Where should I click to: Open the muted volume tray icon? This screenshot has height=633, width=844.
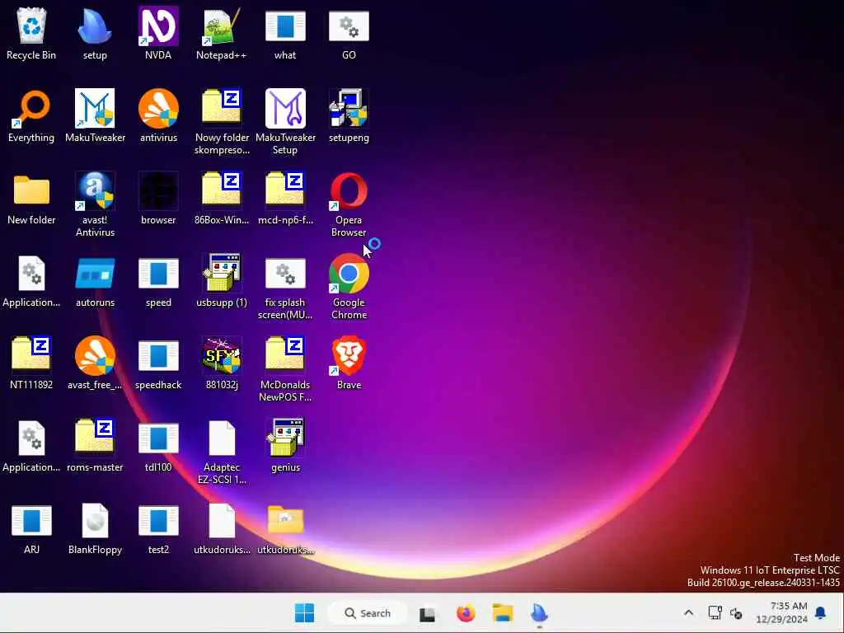[736, 613]
